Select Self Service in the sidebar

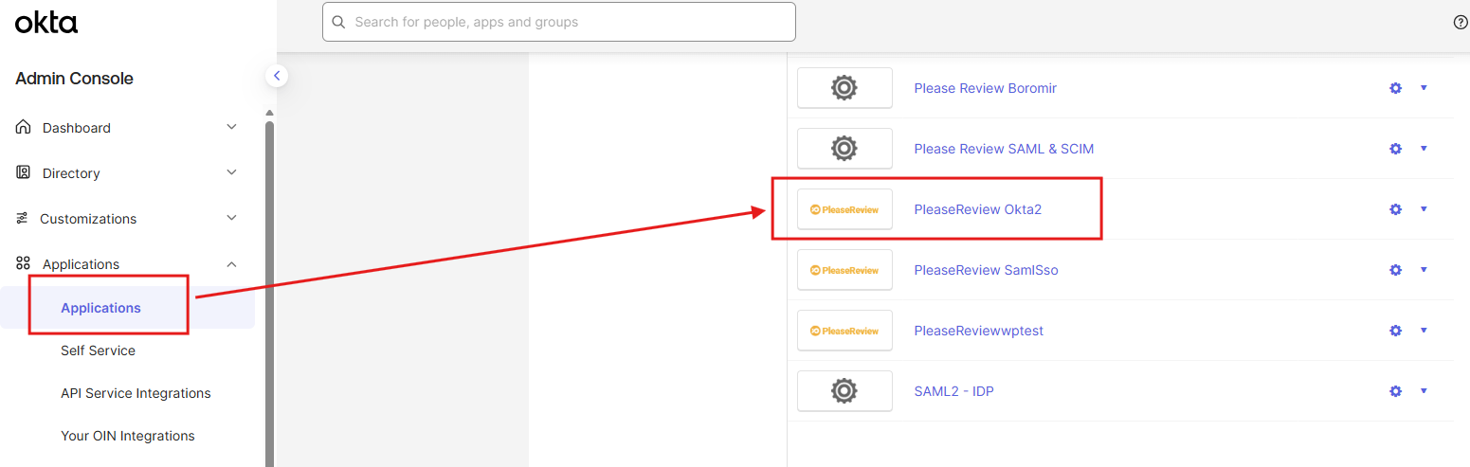[98, 350]
